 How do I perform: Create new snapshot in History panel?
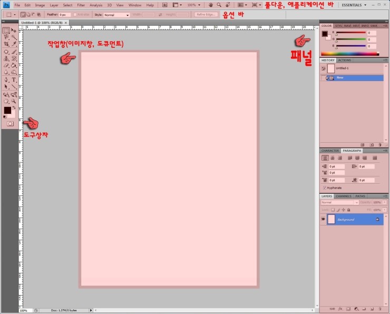pos(372,145)
